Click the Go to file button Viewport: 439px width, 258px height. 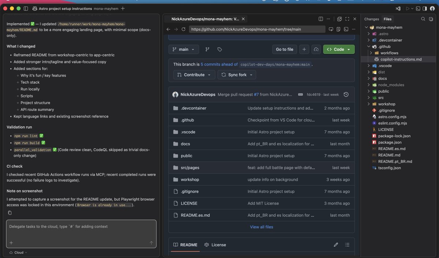pos(284,49)
